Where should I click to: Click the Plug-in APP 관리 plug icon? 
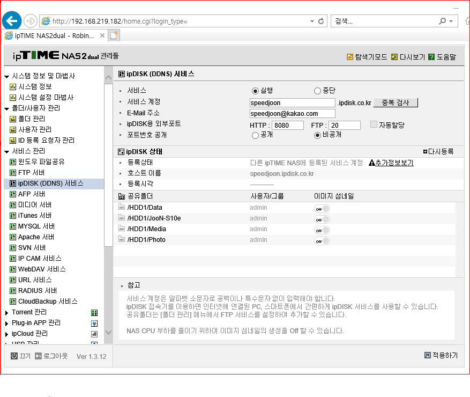94,324
